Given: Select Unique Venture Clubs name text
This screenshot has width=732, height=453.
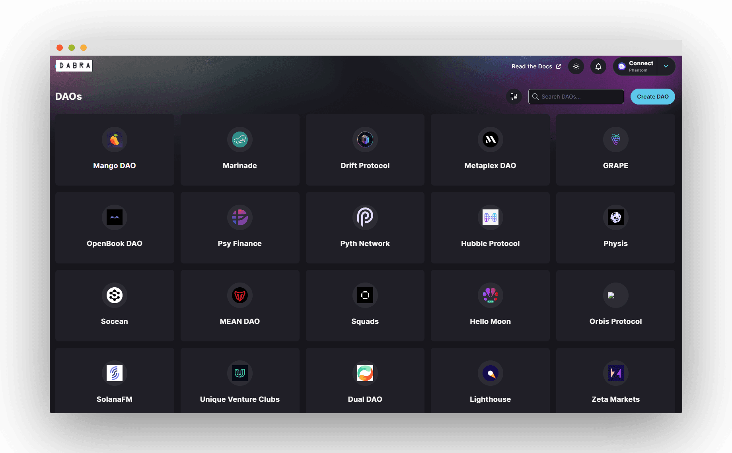Looking at the screenshot, I should pyautogui.click(x=240, y=399).
